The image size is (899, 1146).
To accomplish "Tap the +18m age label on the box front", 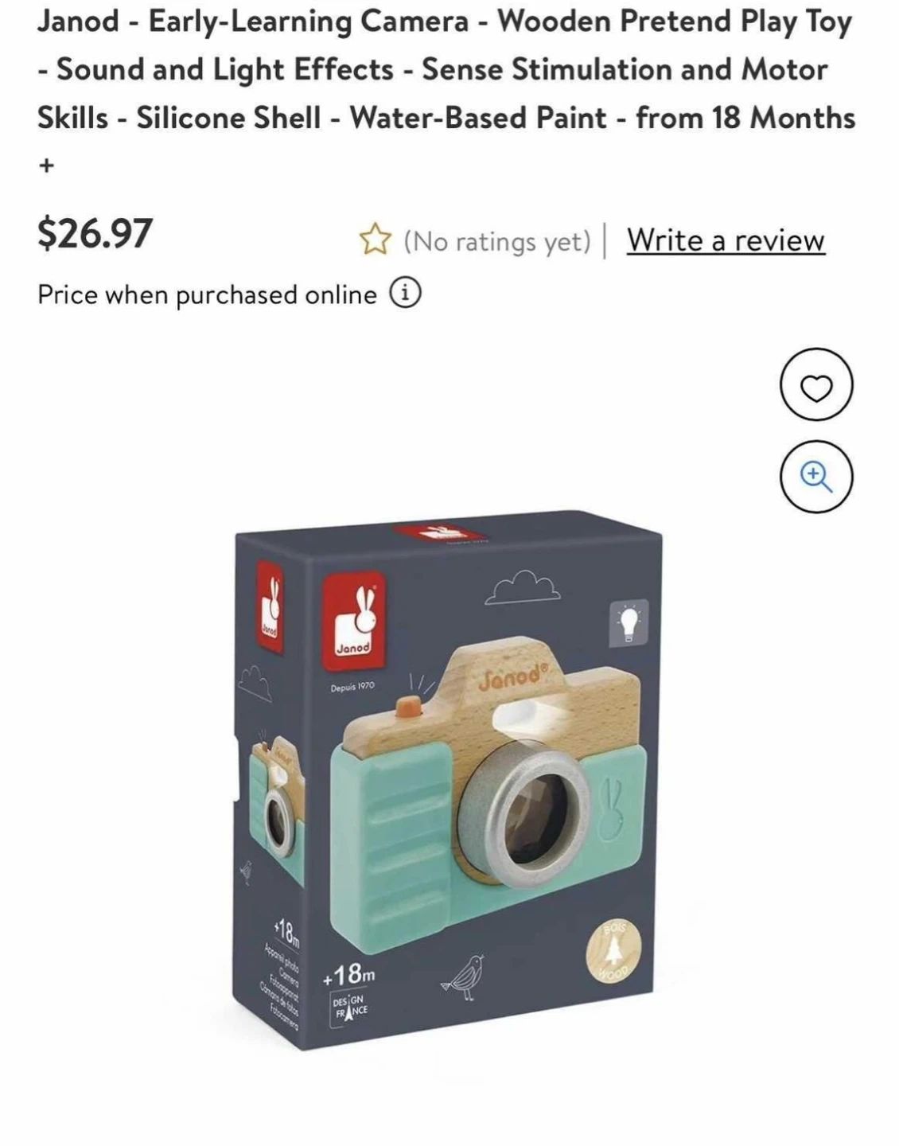I will pyautogui.click(x=348, y=975).
